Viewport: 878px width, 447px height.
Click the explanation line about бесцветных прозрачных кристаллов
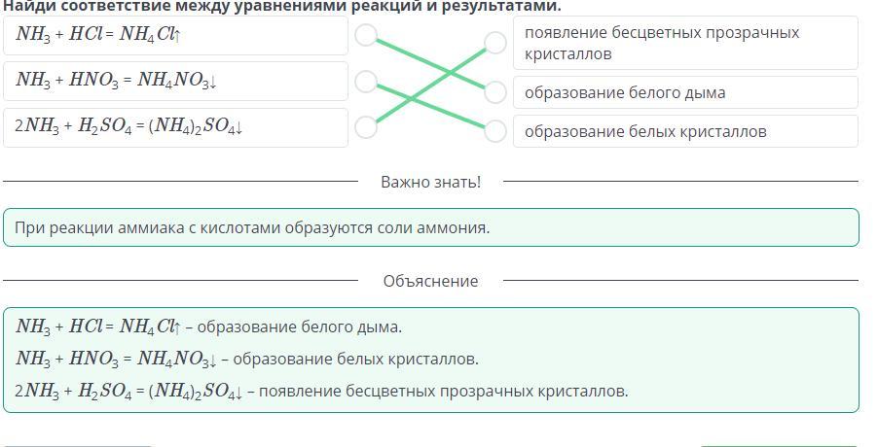[321, 391]
